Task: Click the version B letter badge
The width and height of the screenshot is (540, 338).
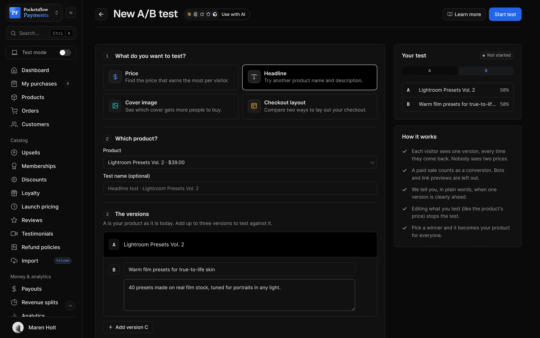Action: tap(114, 270)
